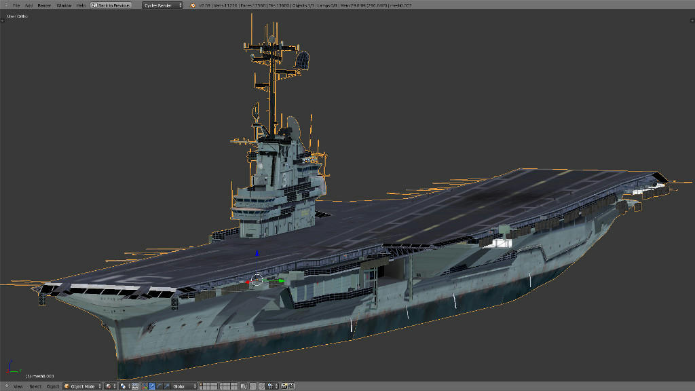Click the Back to Previous button
The height and width of the screenshot is (391, 695).
[x=111, y=5]
